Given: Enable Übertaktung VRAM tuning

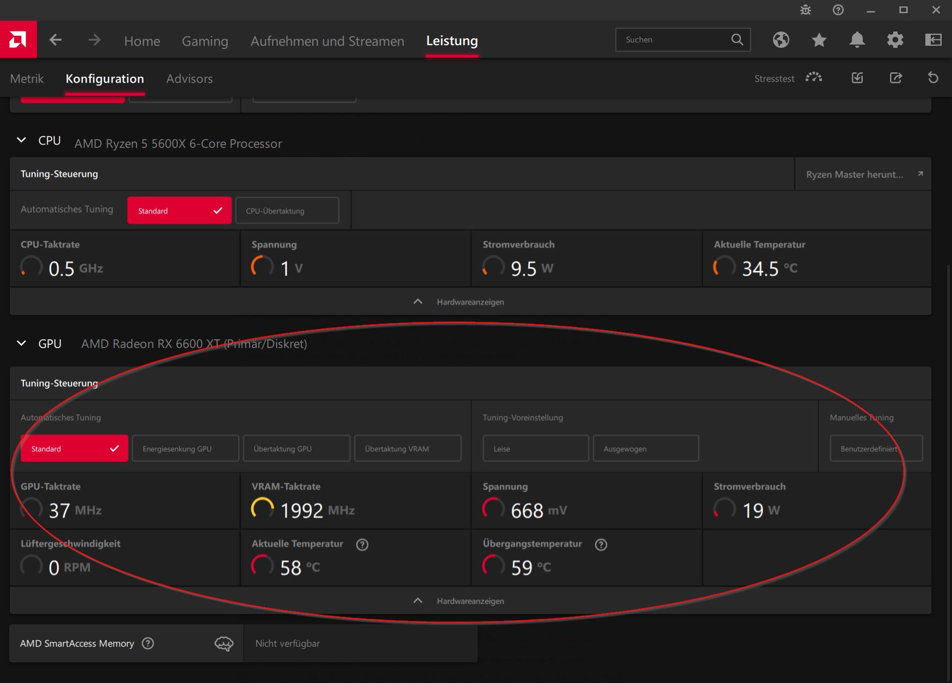Looking at the screenshot, I should [x=407, y=449].
